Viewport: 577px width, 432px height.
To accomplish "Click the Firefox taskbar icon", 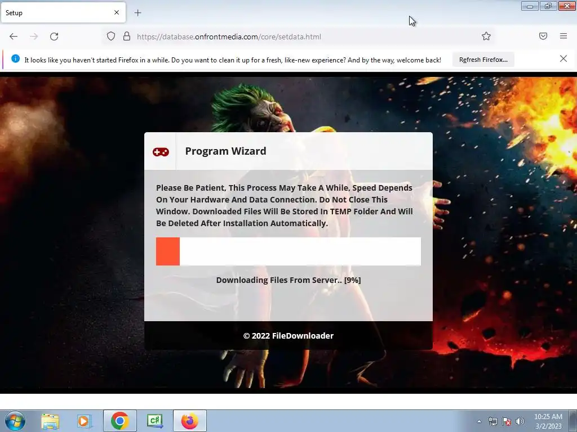I will click(190, 421).
